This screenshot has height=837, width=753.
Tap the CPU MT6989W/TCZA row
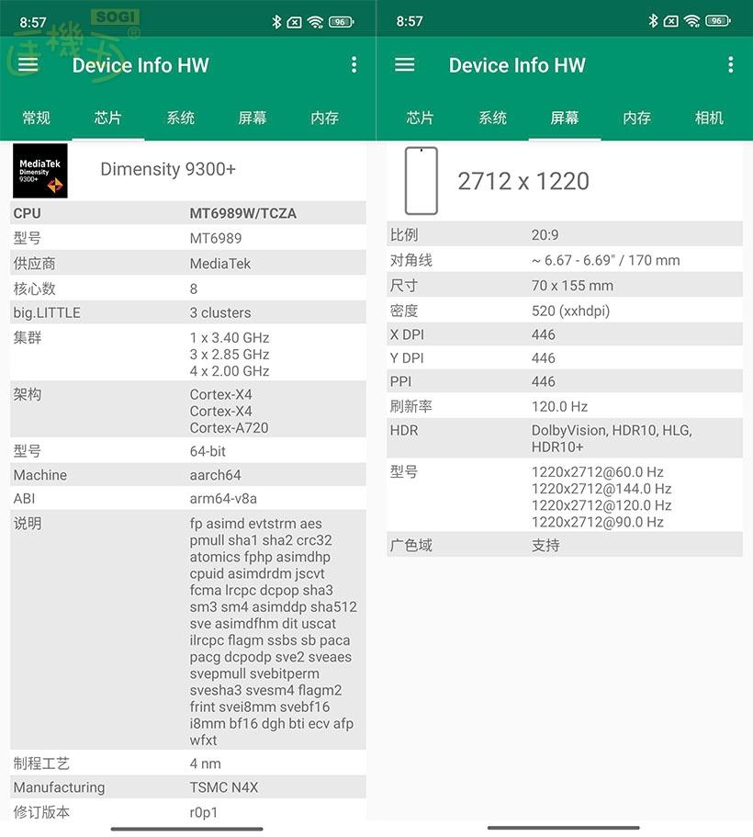click(187, 213)
